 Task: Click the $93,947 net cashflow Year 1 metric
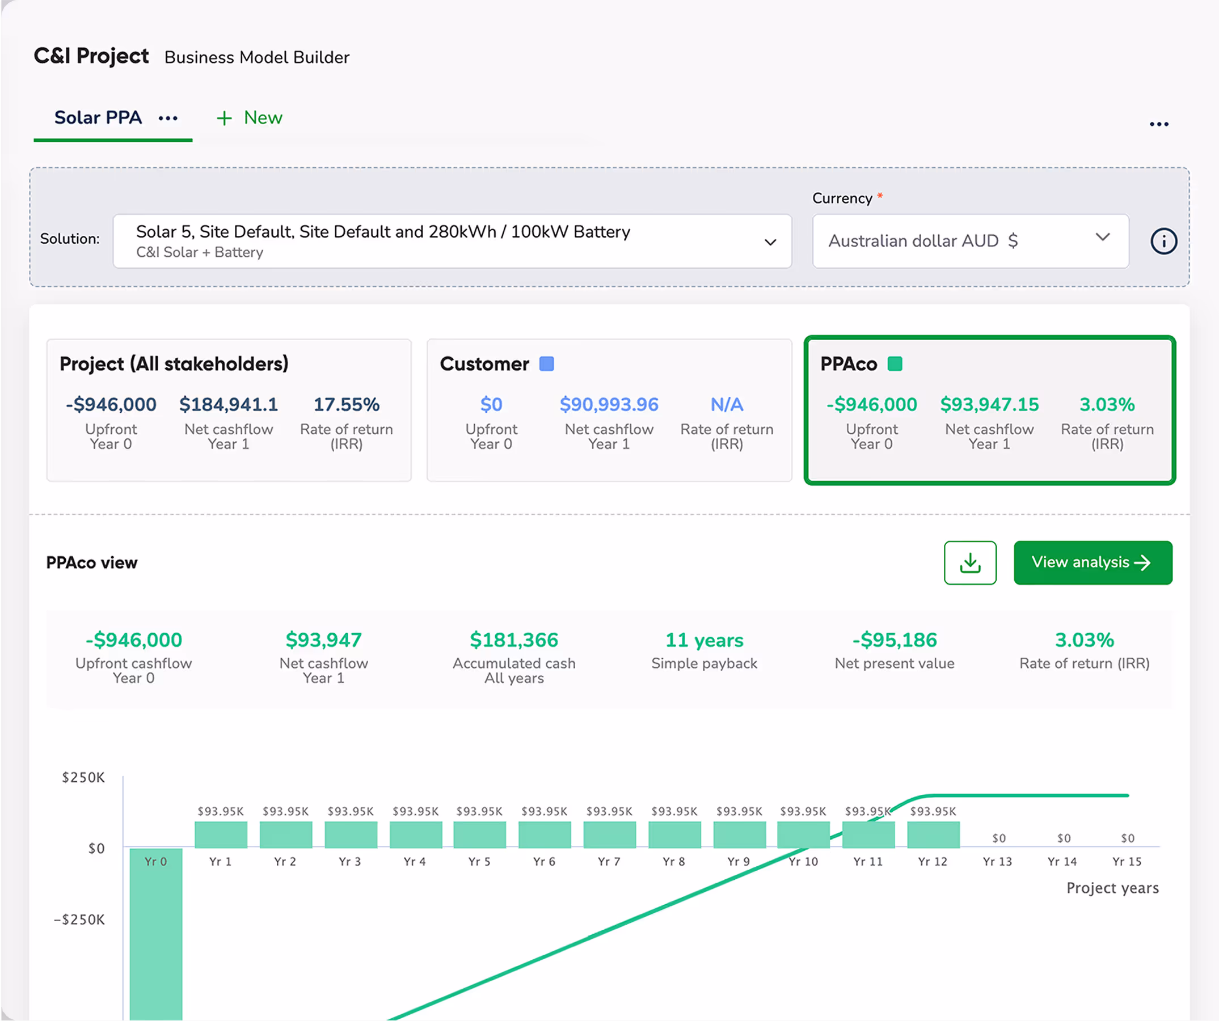[x=324, y=640]
